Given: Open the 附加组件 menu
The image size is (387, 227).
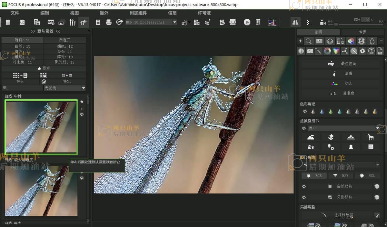Looking at the screenshot, I should pos(138,13).
